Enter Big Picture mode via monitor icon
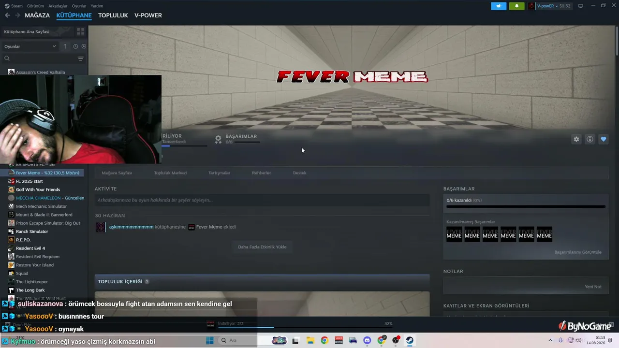This screenshot has width=619, height=348. click(x=581, y=6)
